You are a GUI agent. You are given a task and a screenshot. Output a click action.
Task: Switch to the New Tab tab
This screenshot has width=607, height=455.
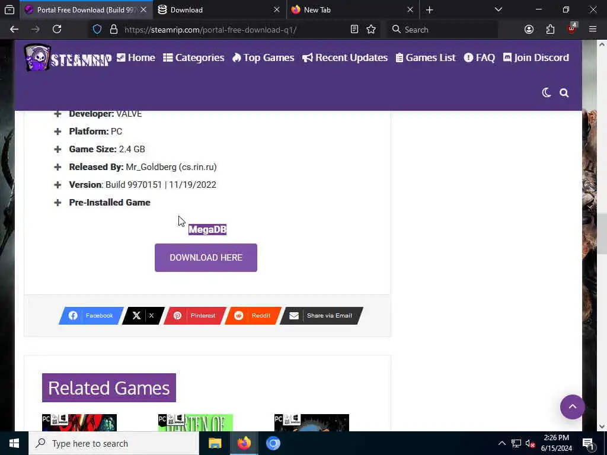tap(352, 9)
